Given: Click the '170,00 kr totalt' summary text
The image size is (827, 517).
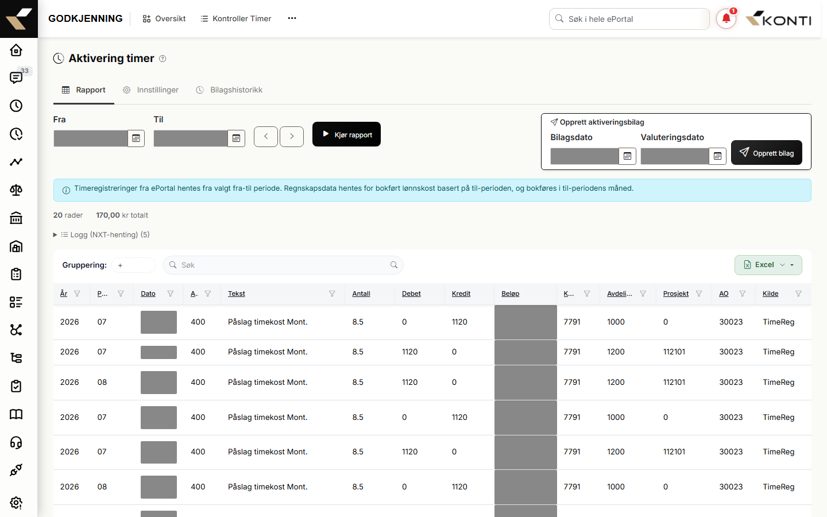Looking at the screenshot, I should 122,215.
